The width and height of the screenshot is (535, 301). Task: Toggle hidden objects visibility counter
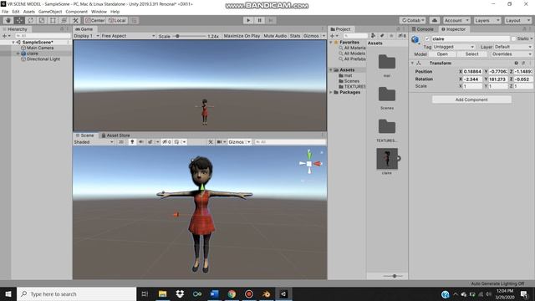[167, 142]
